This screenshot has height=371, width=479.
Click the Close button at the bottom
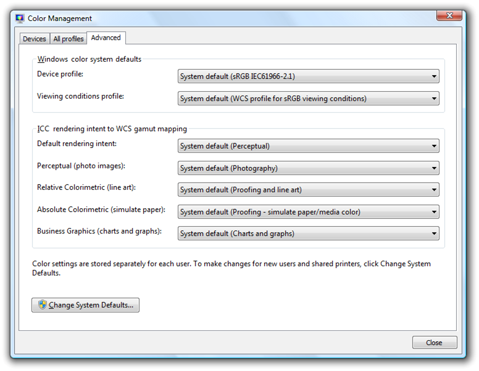click(435, 343)
